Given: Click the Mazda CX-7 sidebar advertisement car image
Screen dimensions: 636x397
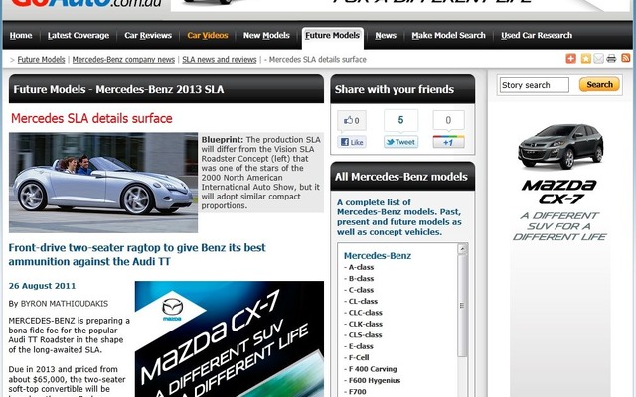Looking at the screenshot, I should click(560, 147).
